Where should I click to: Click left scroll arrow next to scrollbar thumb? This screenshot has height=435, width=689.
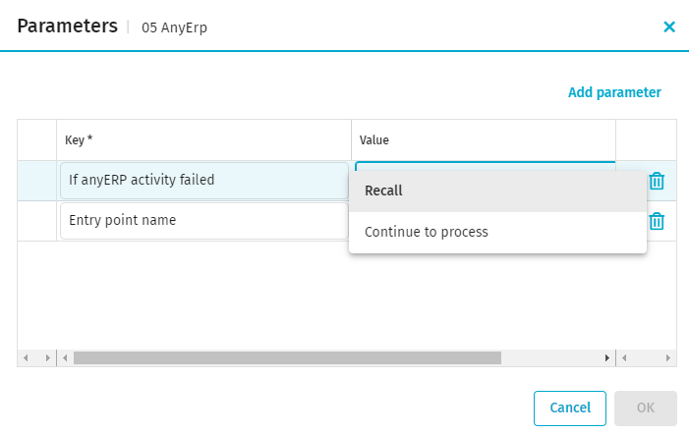point(65,358)
